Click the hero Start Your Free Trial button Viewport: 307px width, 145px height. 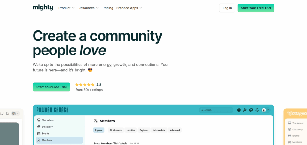[51, 87]
